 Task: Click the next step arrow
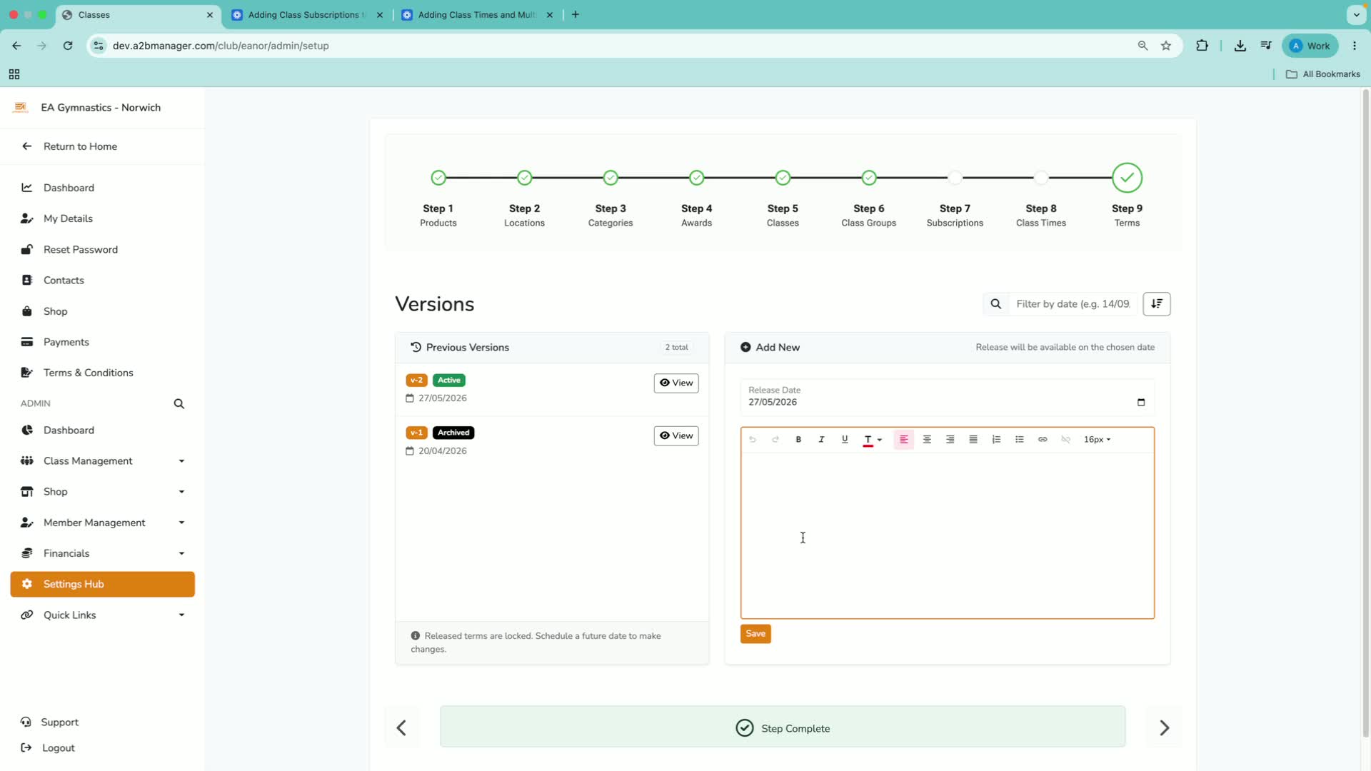click(x=1164, y=727)
